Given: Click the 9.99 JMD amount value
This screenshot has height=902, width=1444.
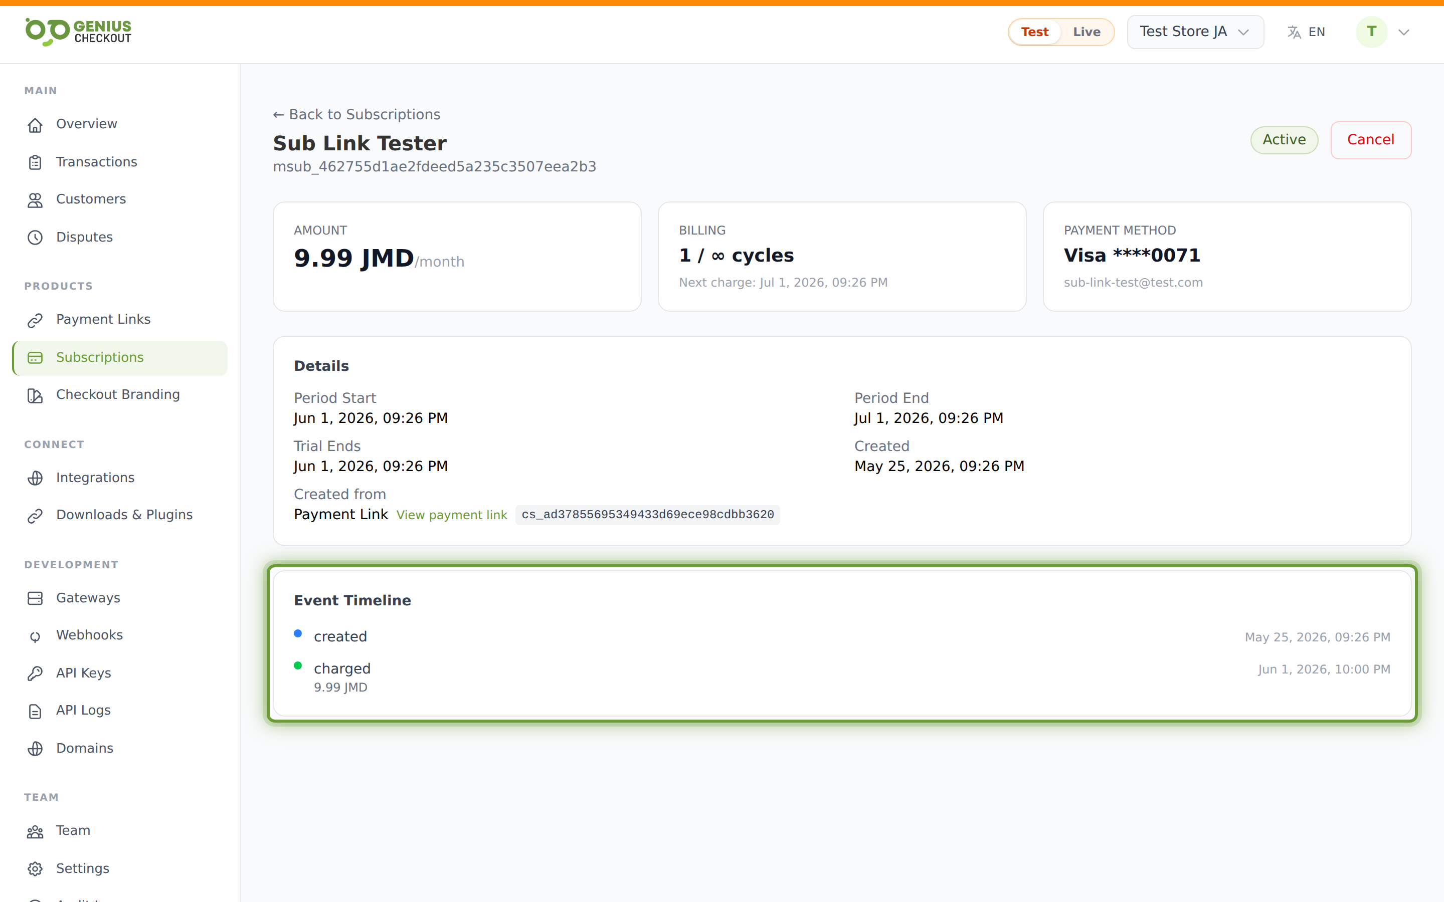Looking at the screenshot, I should 354,258.
